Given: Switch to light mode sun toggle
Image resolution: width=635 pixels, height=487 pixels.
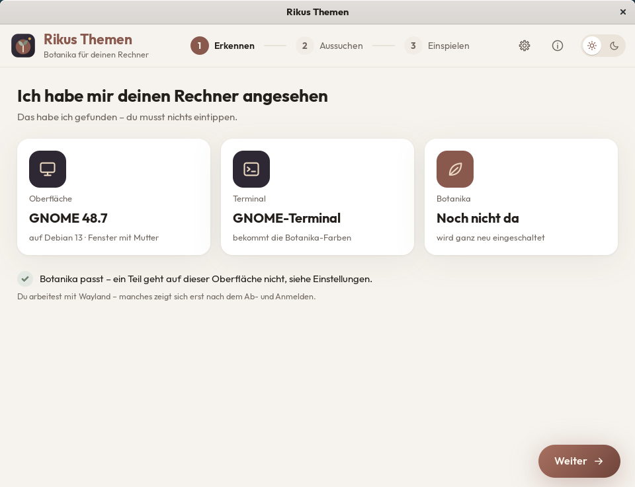Looking at the screenshot, I should coord(592,46).
